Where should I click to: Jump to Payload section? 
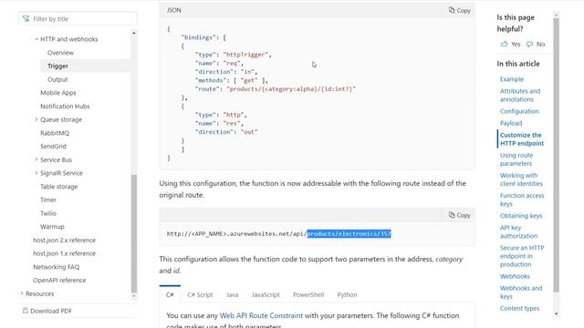(x=511, y=123)
